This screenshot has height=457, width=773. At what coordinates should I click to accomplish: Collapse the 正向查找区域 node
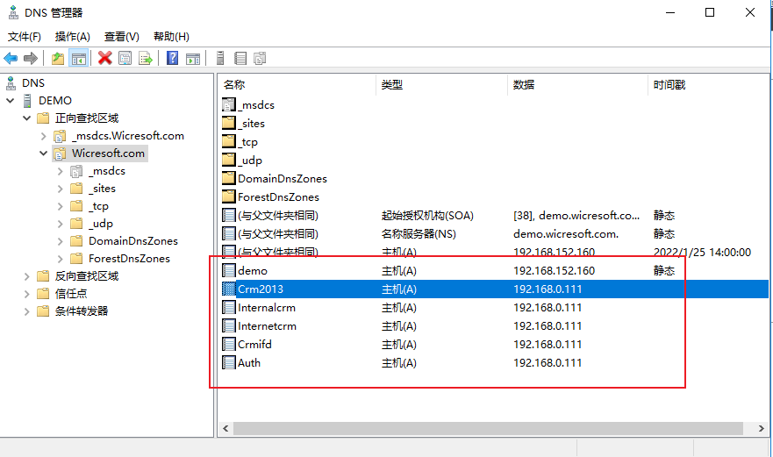click(x=27, y=118)
